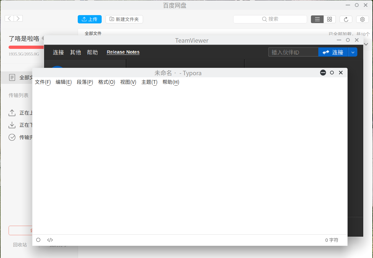Expand the TeamViewer connect dropdown arrow
Image resolution: width=373 pixels, height=258 pixels.
(x=353, y=52)
